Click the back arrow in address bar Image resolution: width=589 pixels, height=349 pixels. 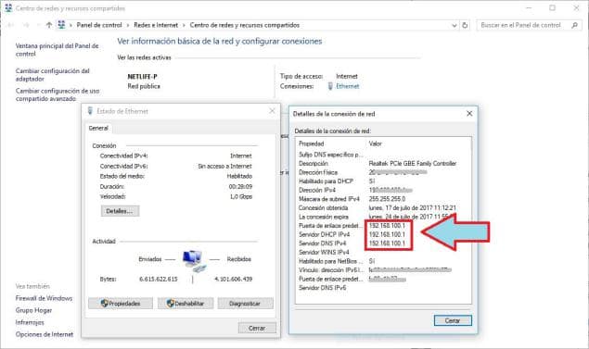coord(11,25)
